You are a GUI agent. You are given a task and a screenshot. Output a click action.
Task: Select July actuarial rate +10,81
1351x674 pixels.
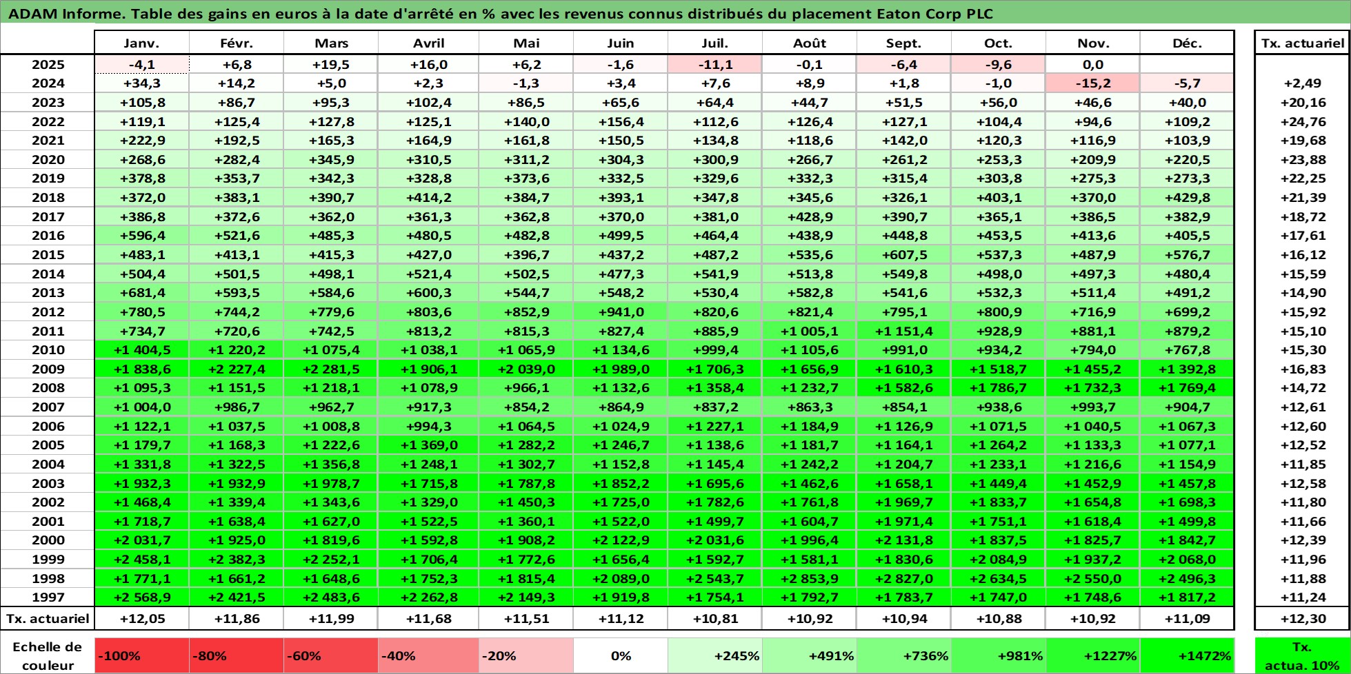715,619
